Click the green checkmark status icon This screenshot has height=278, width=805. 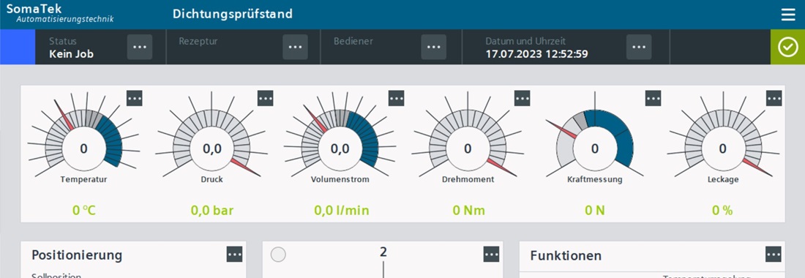click(x=787, y=47)
